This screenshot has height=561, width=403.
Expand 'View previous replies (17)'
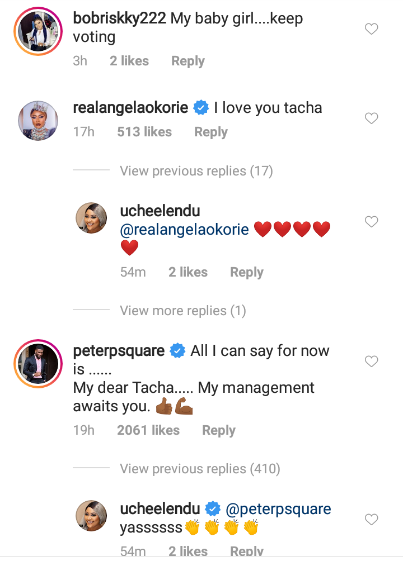click(196, 171)
